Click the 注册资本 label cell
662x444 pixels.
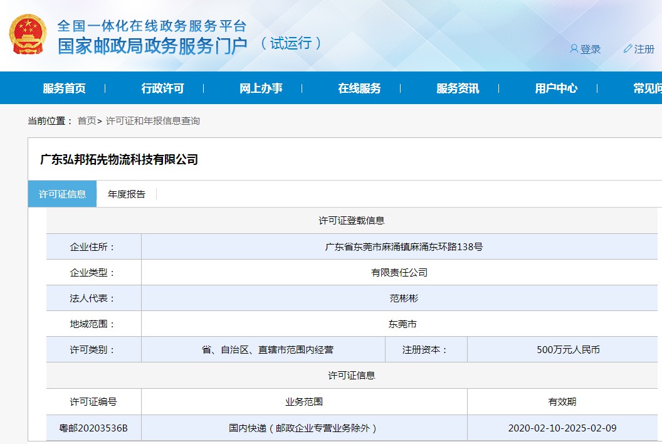[426, 350]
